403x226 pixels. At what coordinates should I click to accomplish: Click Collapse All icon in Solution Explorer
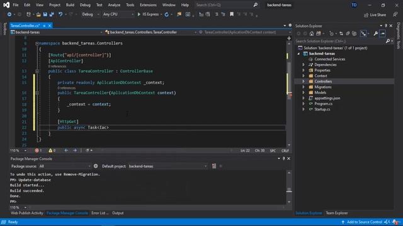pyautogui.click(x=348, y=33)
